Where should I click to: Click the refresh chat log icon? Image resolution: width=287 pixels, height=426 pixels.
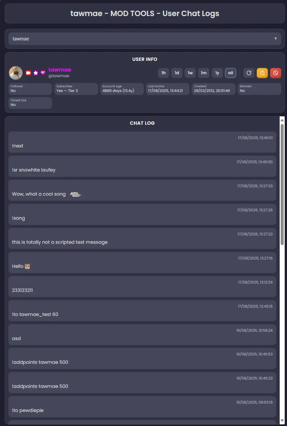coord(249,73)
